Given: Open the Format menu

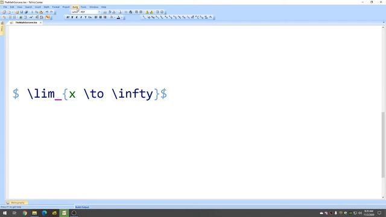Looking at the screenshot, I should pos(56,7).
